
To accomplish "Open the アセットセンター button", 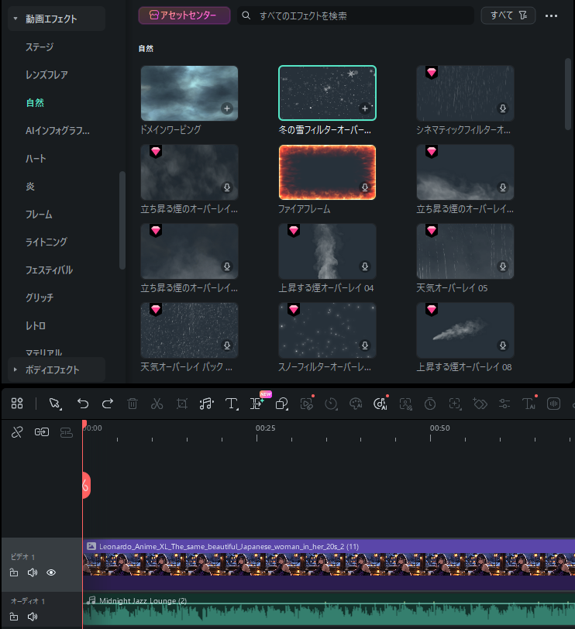I will (x=184, y=15).
